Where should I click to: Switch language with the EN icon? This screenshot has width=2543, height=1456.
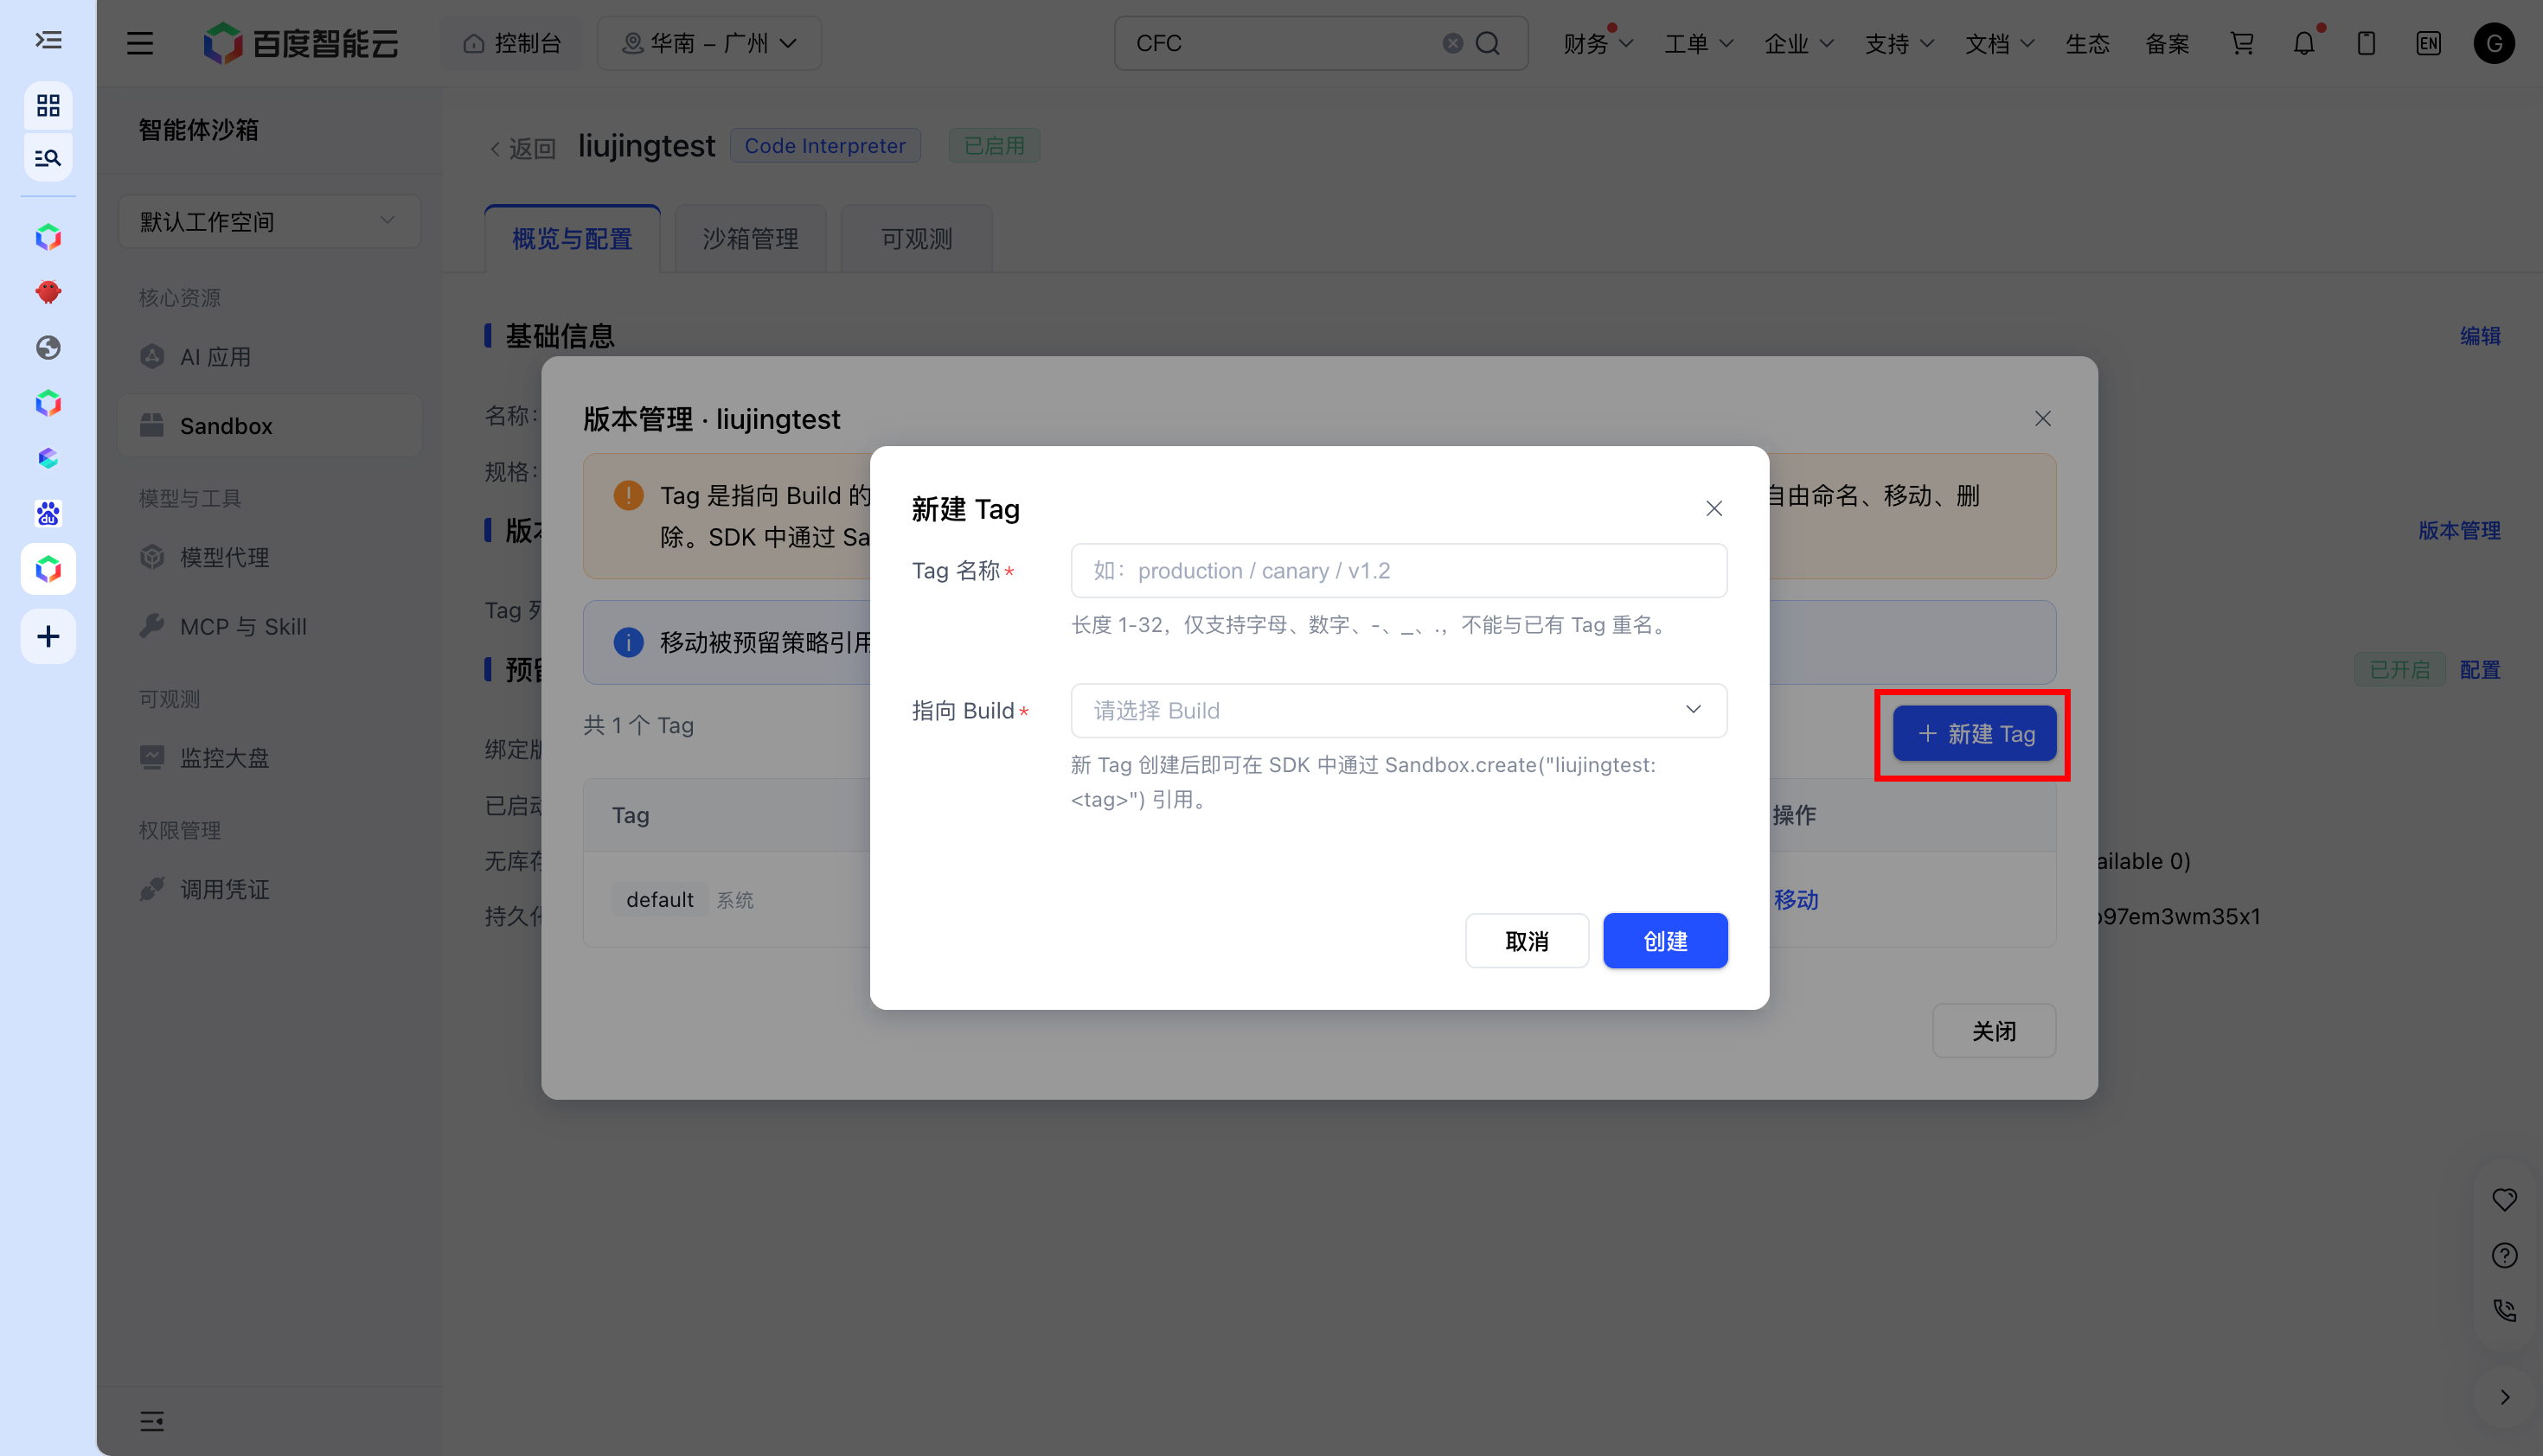click(x=2428, y=43)
